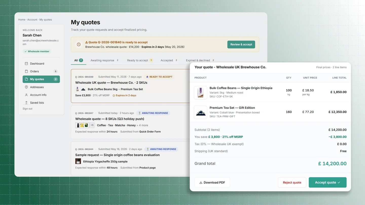Go to Orders in the sidebar

(41, 71)
